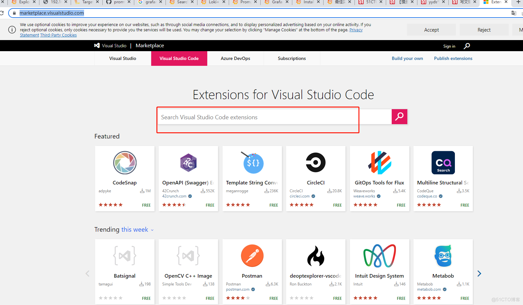Click the browser reload button
Viewport: 523px width, 305px height.
point(2,13)
